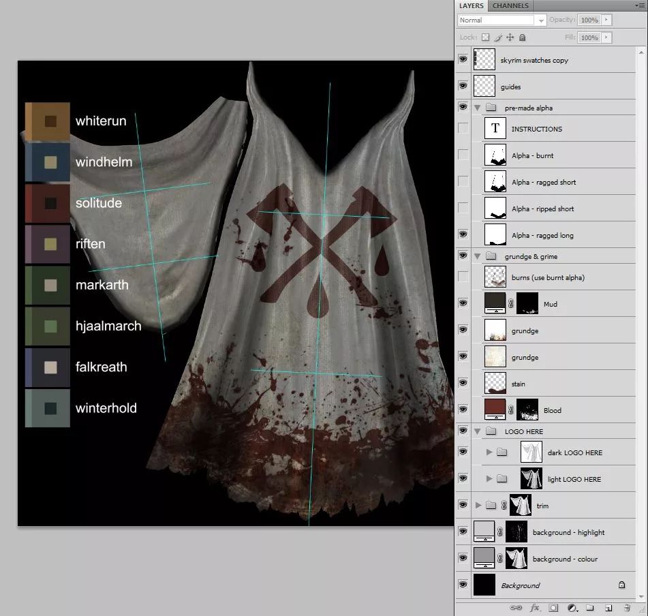Expand the light LOGO HERE group
This screenshot has height=616, width=648.
pos(489,479)
